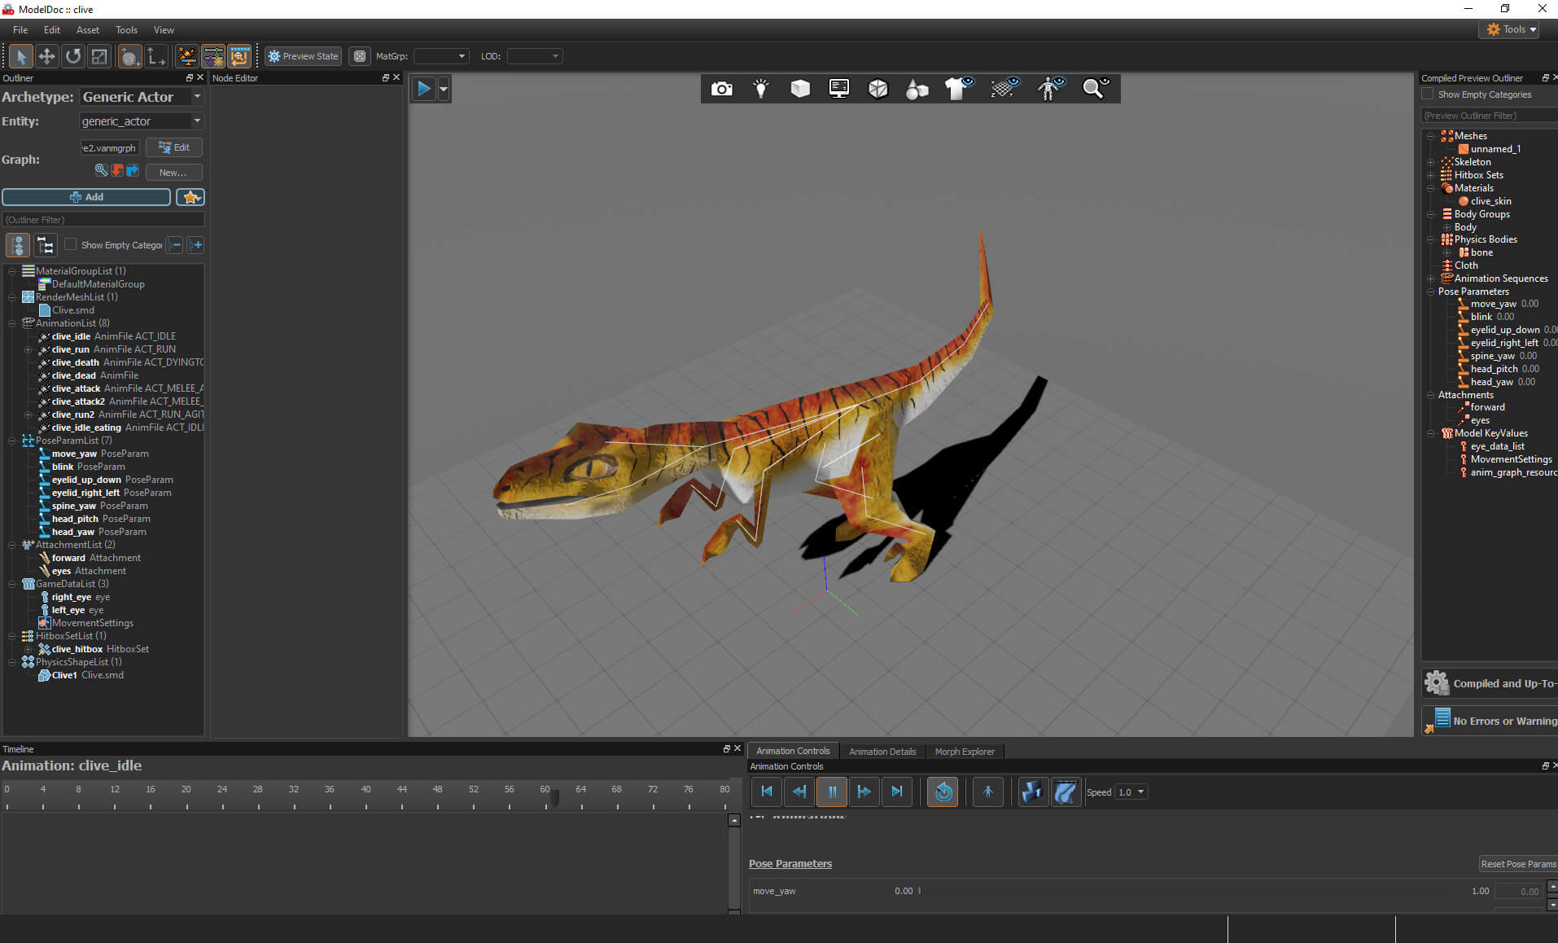Select the Move tool in toolbar

click(46, 56)
